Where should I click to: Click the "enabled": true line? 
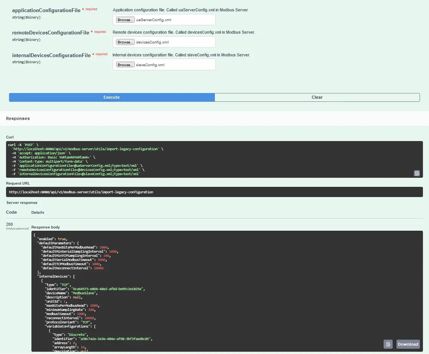(52, 239)
